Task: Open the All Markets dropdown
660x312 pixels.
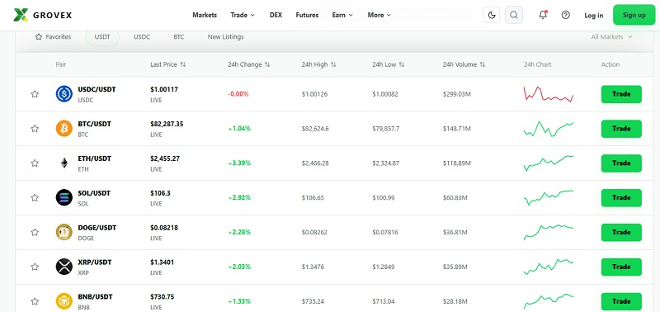Action: tap(611, 37)
